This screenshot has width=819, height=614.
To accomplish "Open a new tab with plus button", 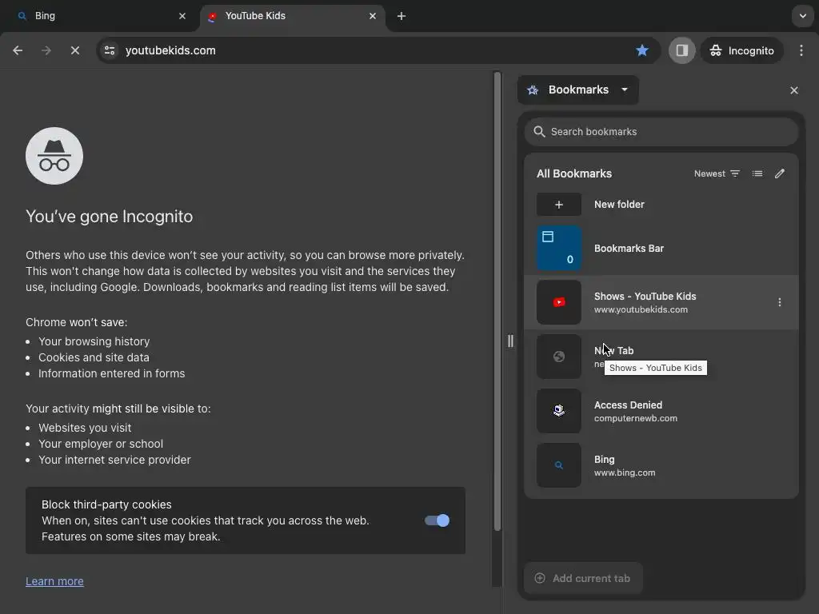I will pos(402,16).
